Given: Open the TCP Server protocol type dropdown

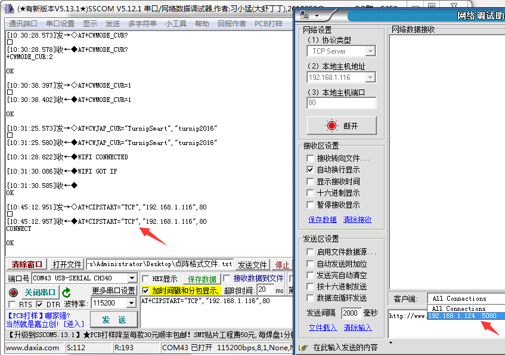Looking at the screenshot, I should pyautogui.click(x=370, y=51).
